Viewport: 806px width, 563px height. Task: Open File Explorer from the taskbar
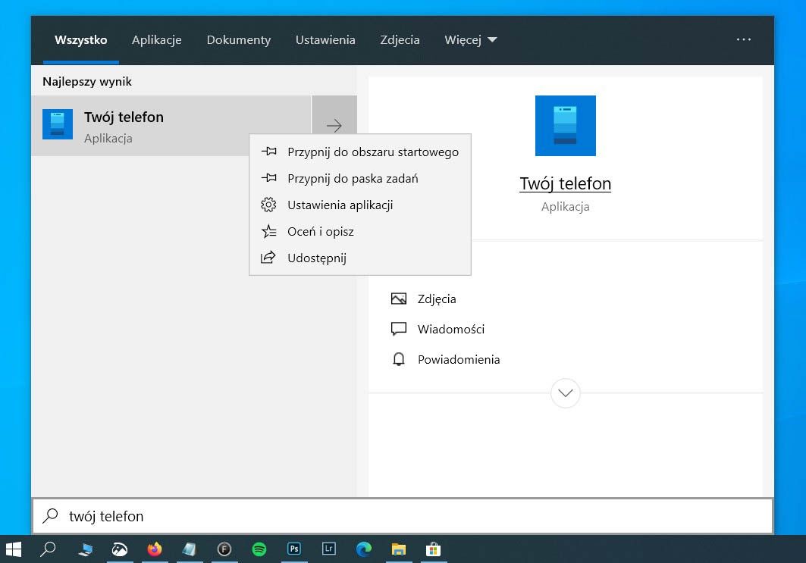tap(398, 549)
